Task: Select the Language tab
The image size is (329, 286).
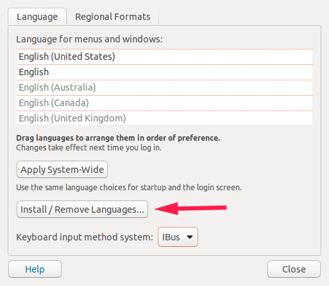Action: [x=37, y=17]
